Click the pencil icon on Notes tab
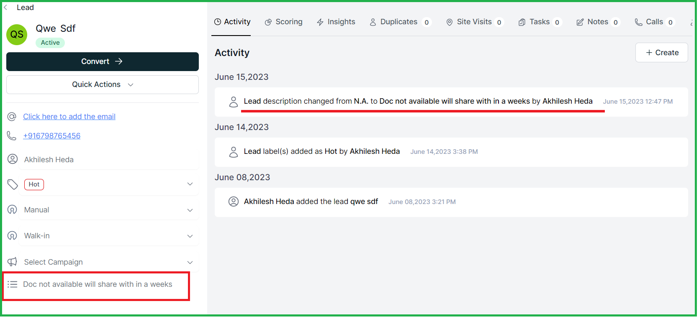This screenshot has height=319, width=699. pyautogui.click(x=580, y=22)
